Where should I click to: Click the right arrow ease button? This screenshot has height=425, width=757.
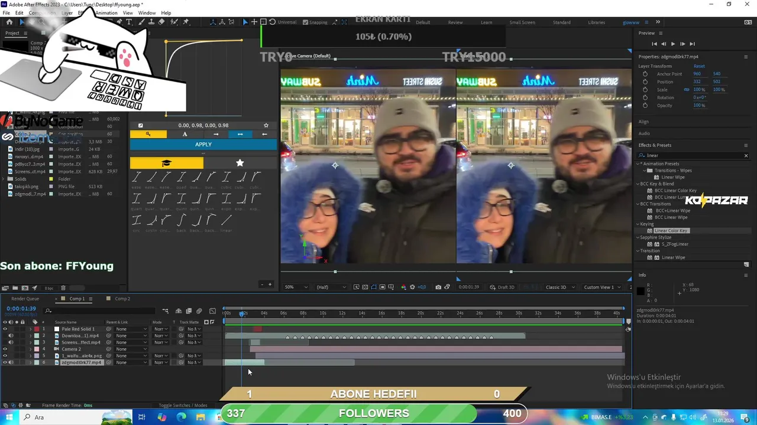(216, 134)
